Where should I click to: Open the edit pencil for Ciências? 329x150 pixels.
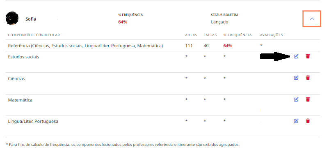tap(296, 78)
